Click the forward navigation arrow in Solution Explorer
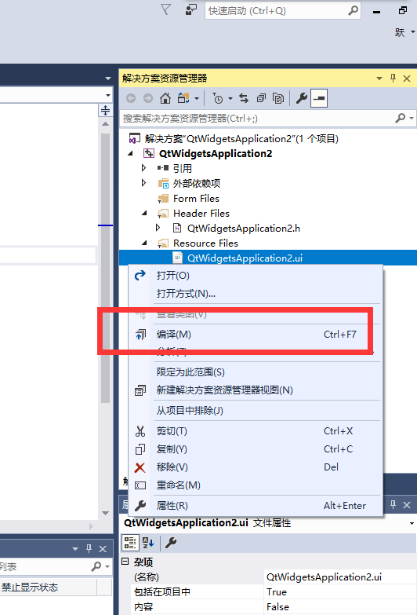Viewport: 417px width, 615px height. click(x=148, y=98)
